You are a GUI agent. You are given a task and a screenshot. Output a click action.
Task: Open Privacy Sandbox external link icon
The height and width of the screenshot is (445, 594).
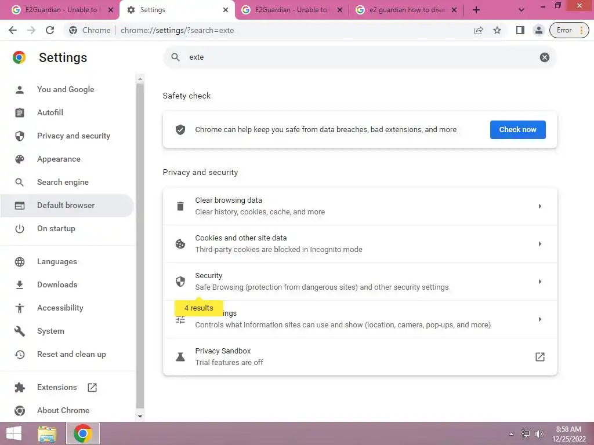540,357
